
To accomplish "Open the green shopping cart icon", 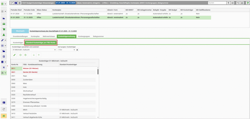I will coord(4,29).
